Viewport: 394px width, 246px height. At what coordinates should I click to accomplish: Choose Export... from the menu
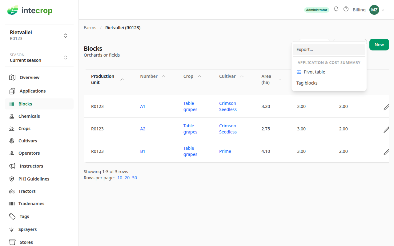click(x=329, y=50)
